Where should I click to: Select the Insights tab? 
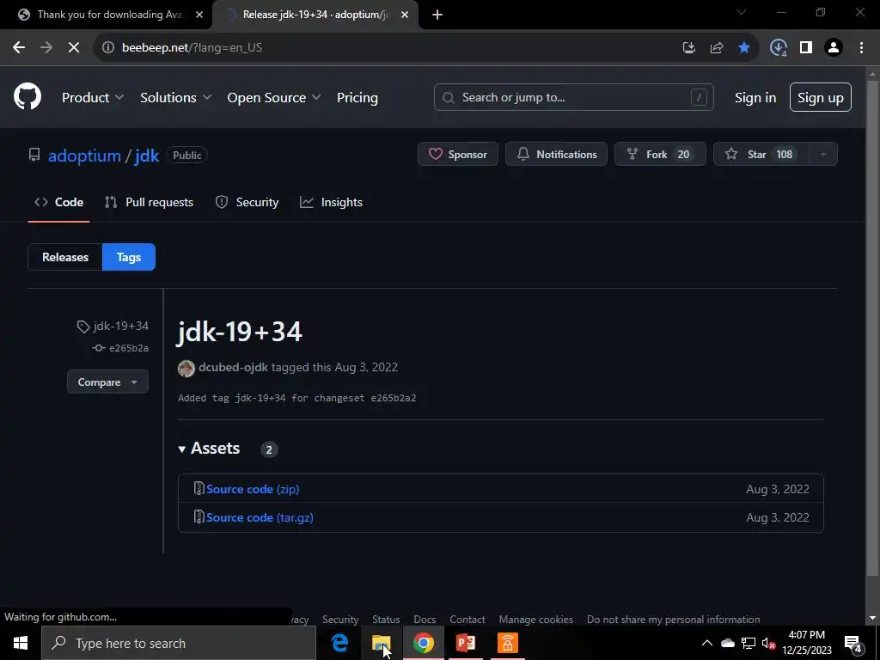pos(331,203)
